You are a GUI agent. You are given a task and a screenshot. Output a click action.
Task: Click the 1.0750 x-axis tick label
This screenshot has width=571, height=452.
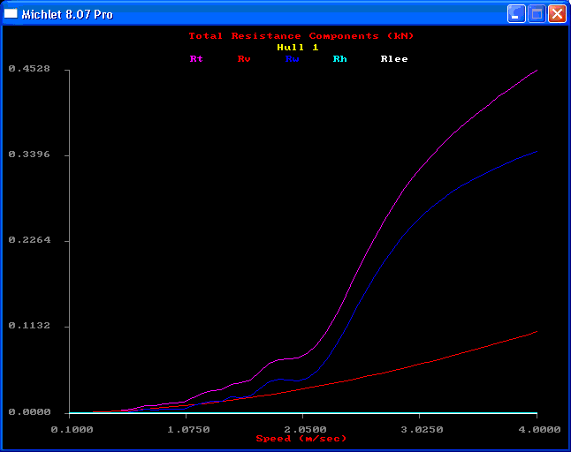pos(187,429)
